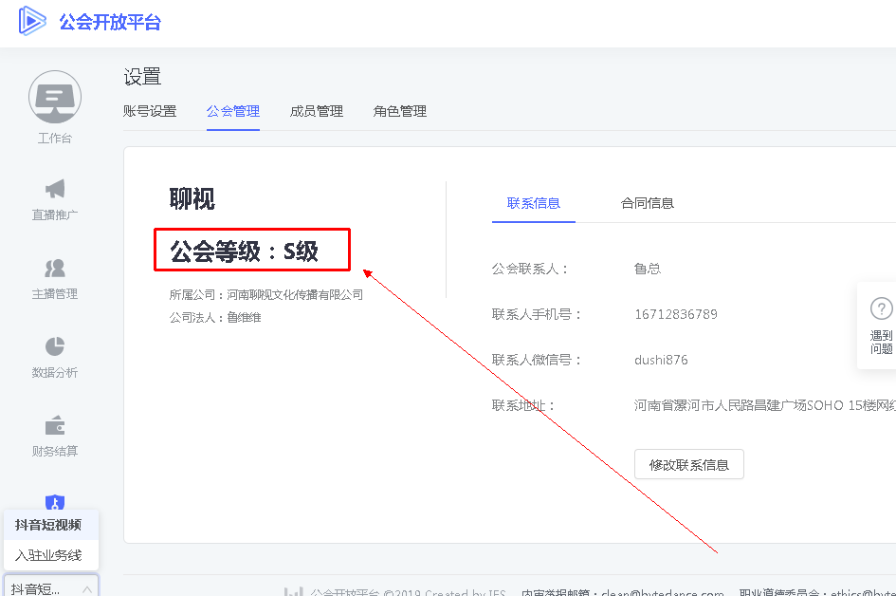Click the 所属公司 company name line
The height and width of the screenshot is (596, 896).
266,294
